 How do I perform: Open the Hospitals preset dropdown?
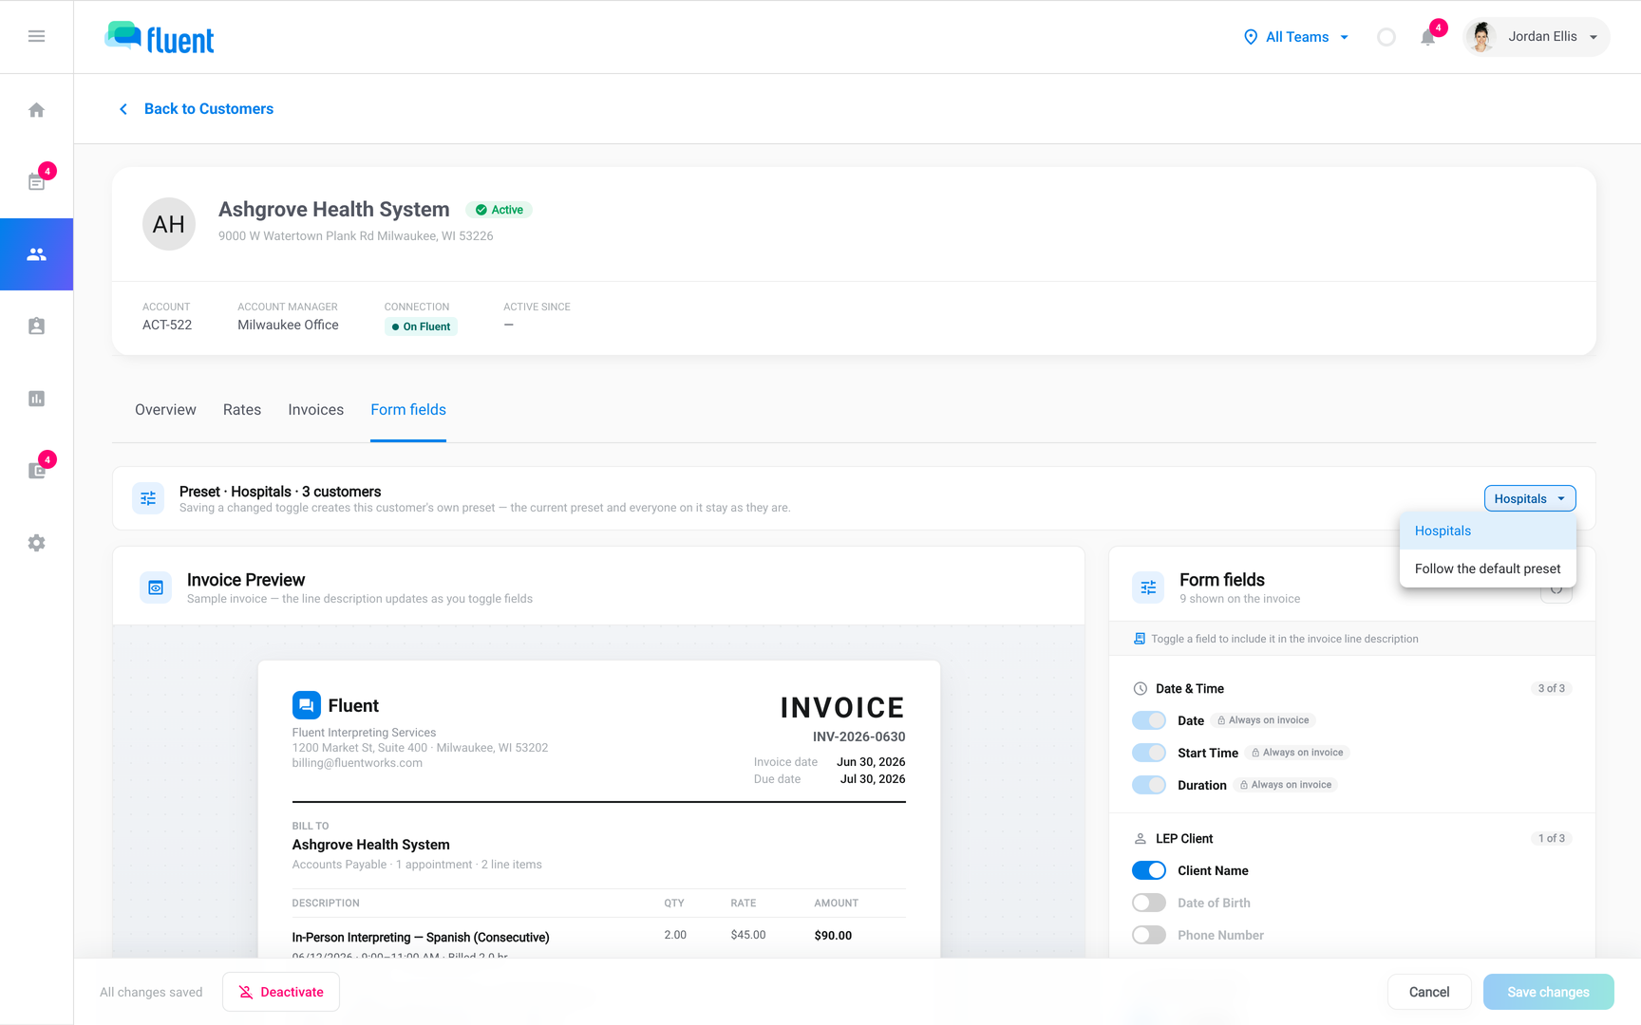1530,498
